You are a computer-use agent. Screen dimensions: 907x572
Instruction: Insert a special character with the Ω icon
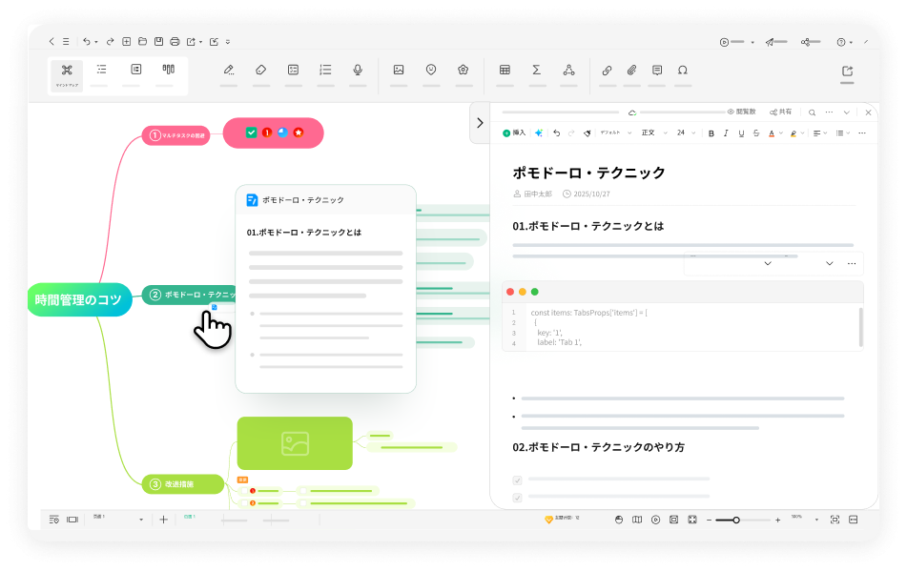click(x=681, y=70)
